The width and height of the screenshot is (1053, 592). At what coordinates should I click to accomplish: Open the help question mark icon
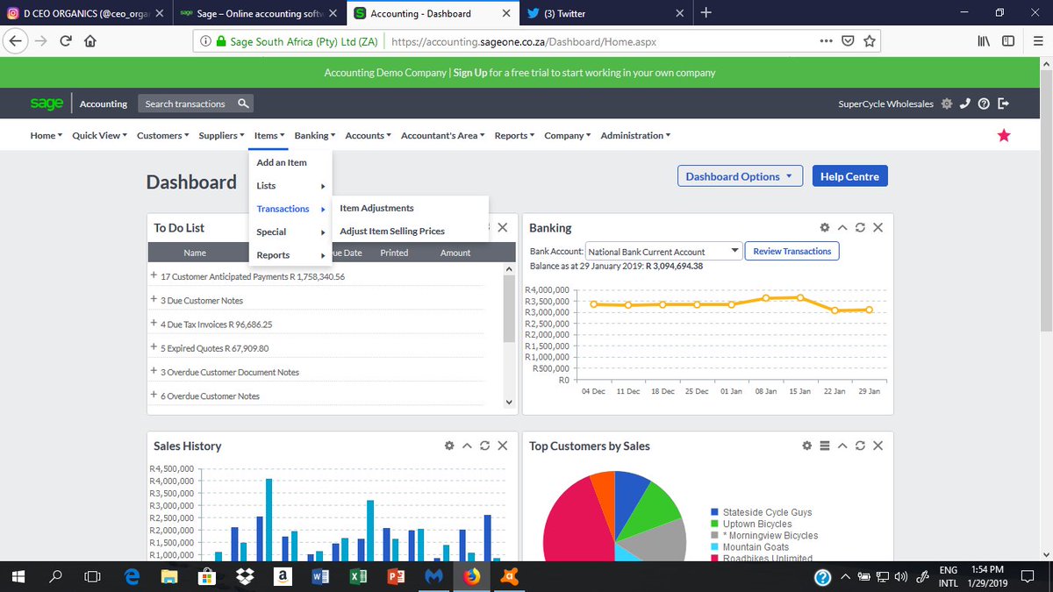coord(984,103)
